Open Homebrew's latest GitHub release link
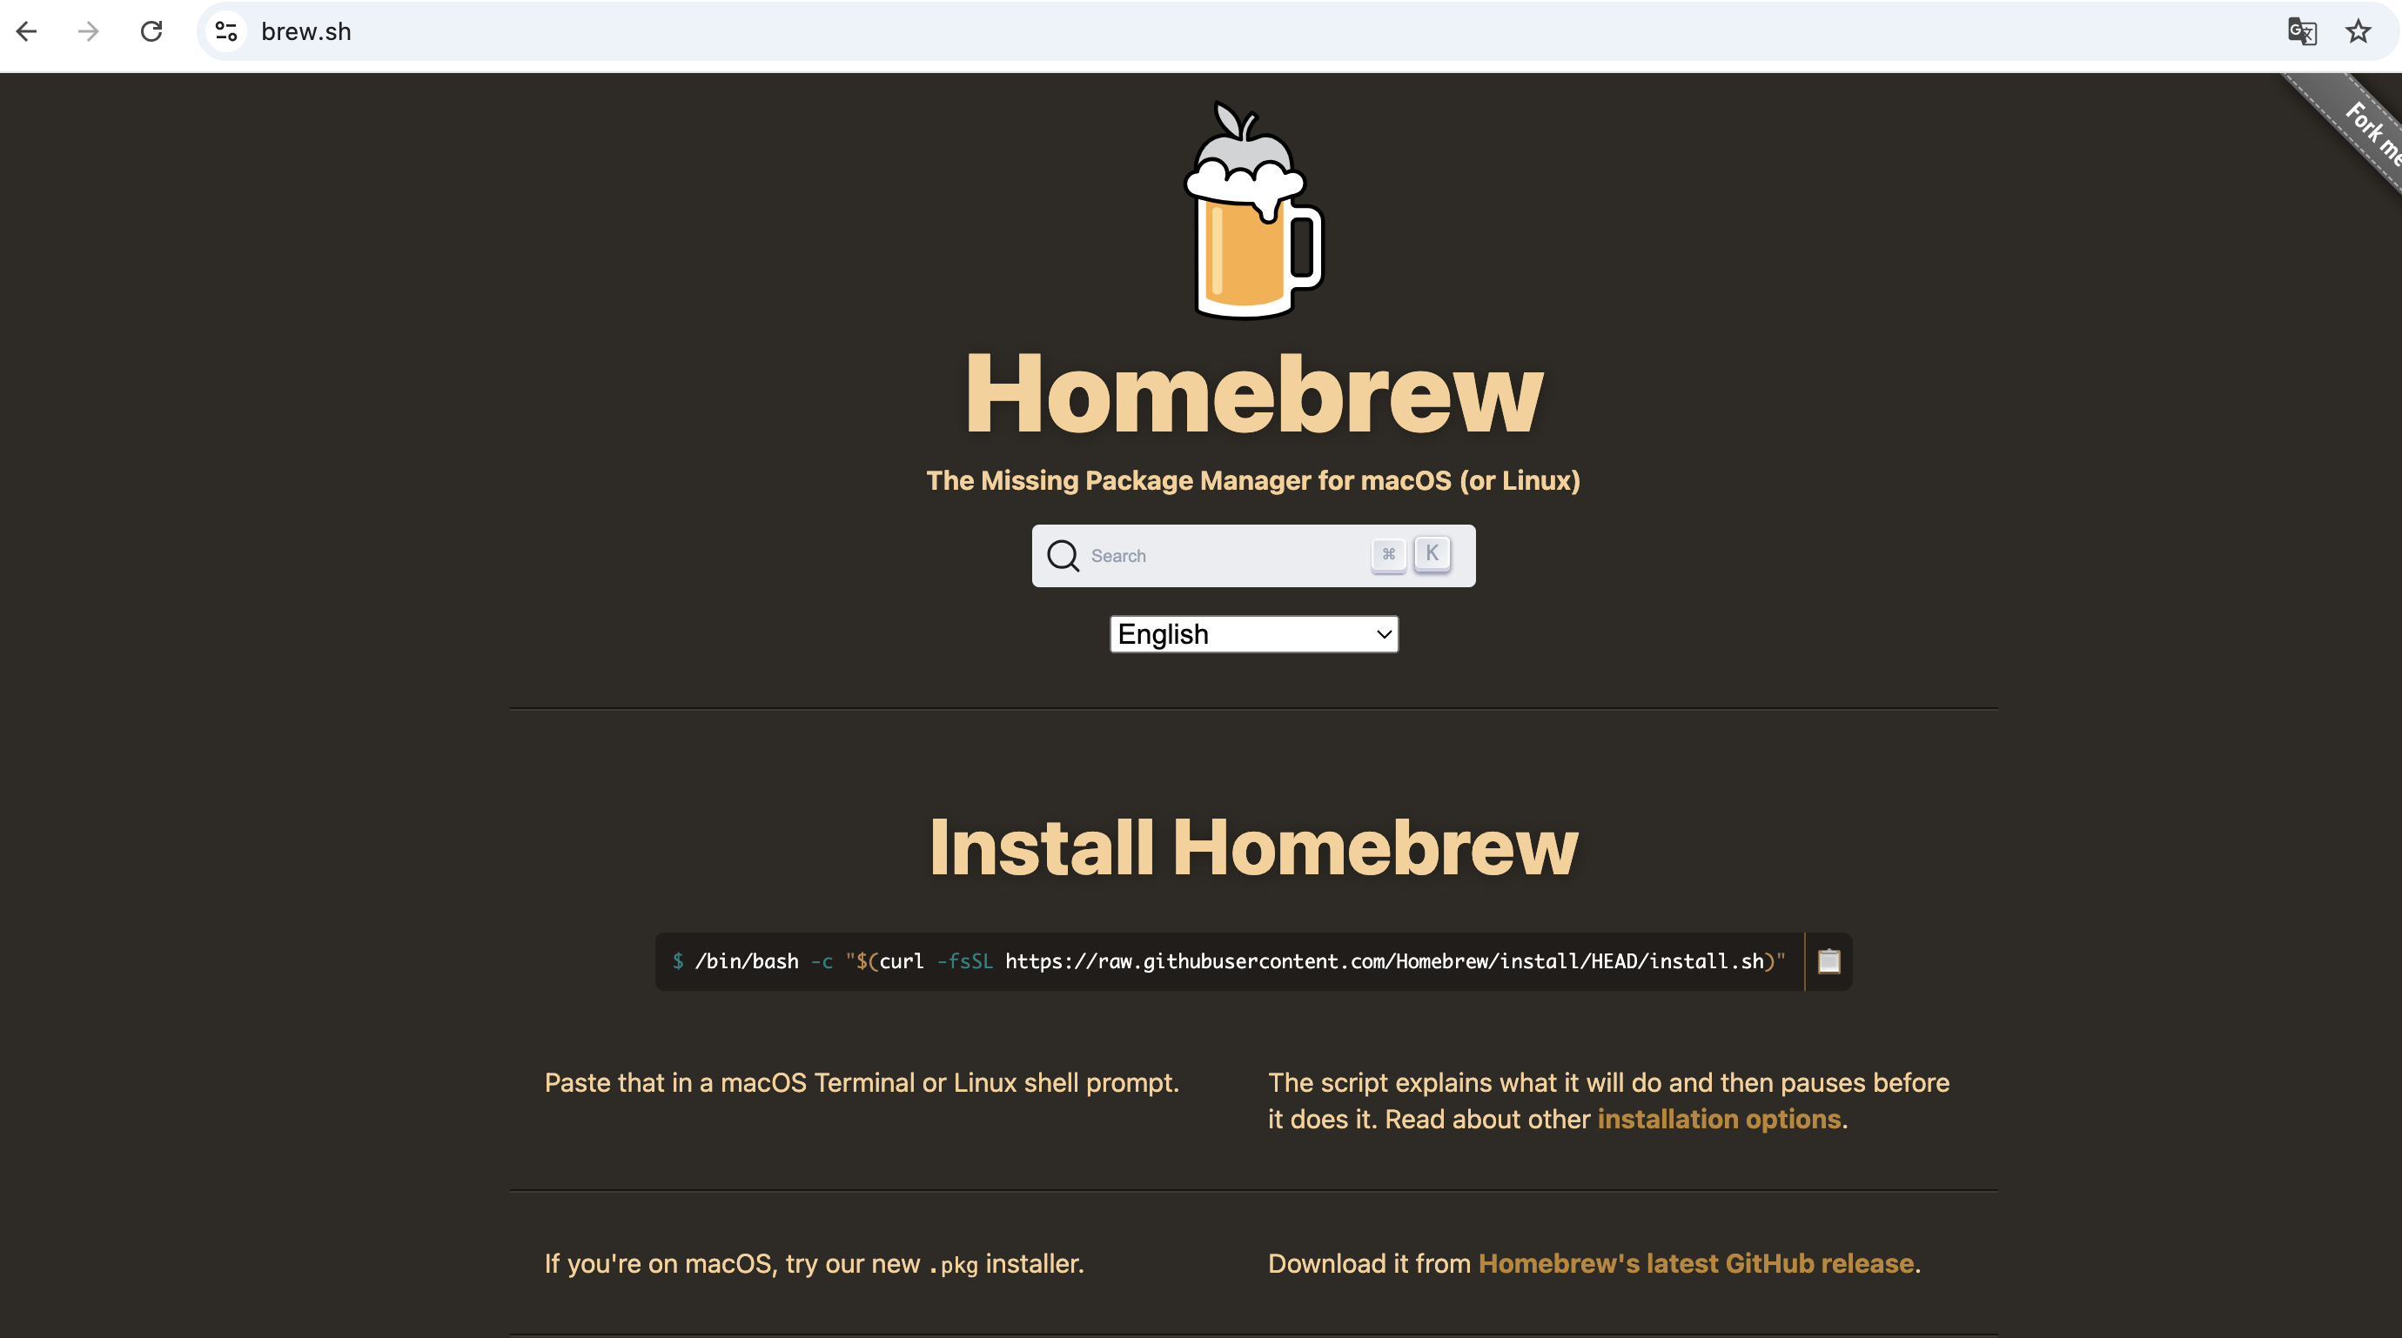Screen dimensions: 2402x1338 click(1695, 1263)
